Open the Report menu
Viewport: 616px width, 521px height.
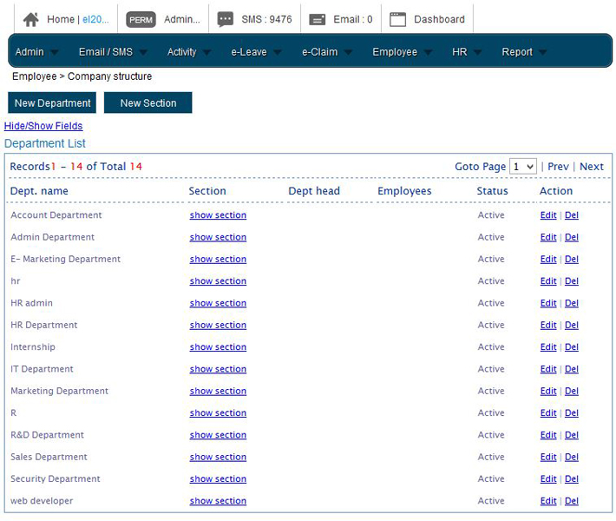[517, 52]
